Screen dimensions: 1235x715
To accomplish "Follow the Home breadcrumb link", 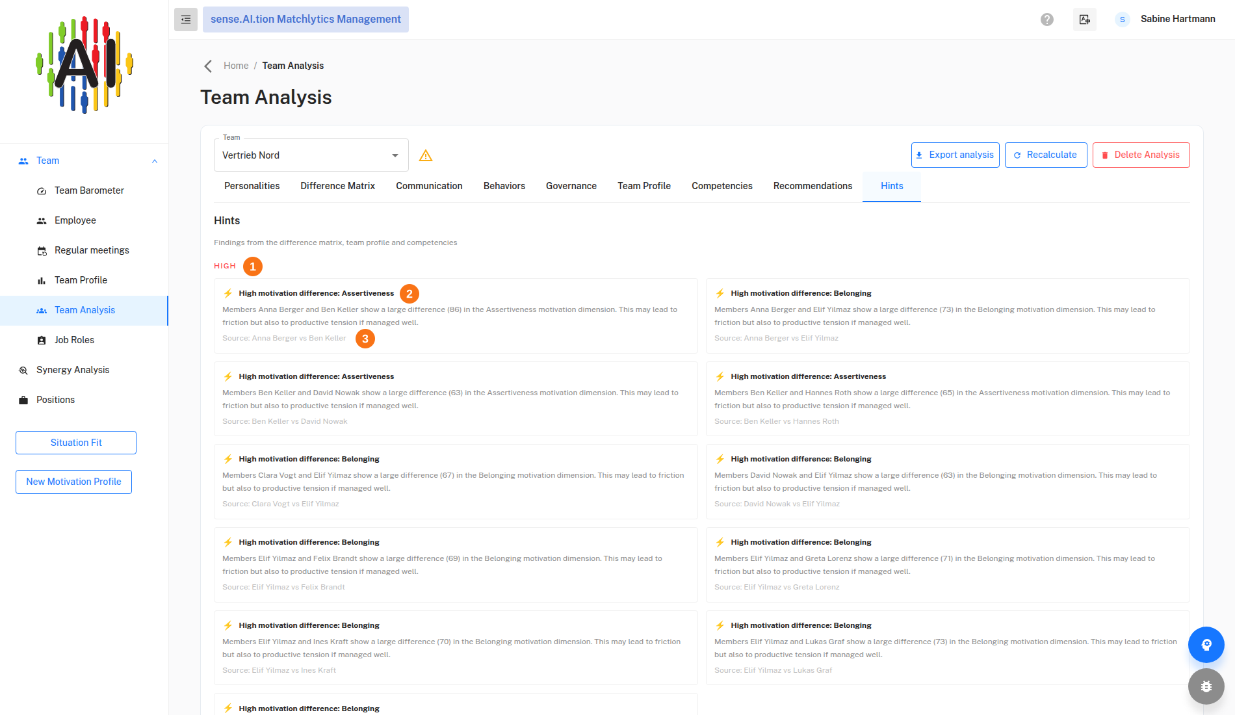I will (x=236, y=66).
